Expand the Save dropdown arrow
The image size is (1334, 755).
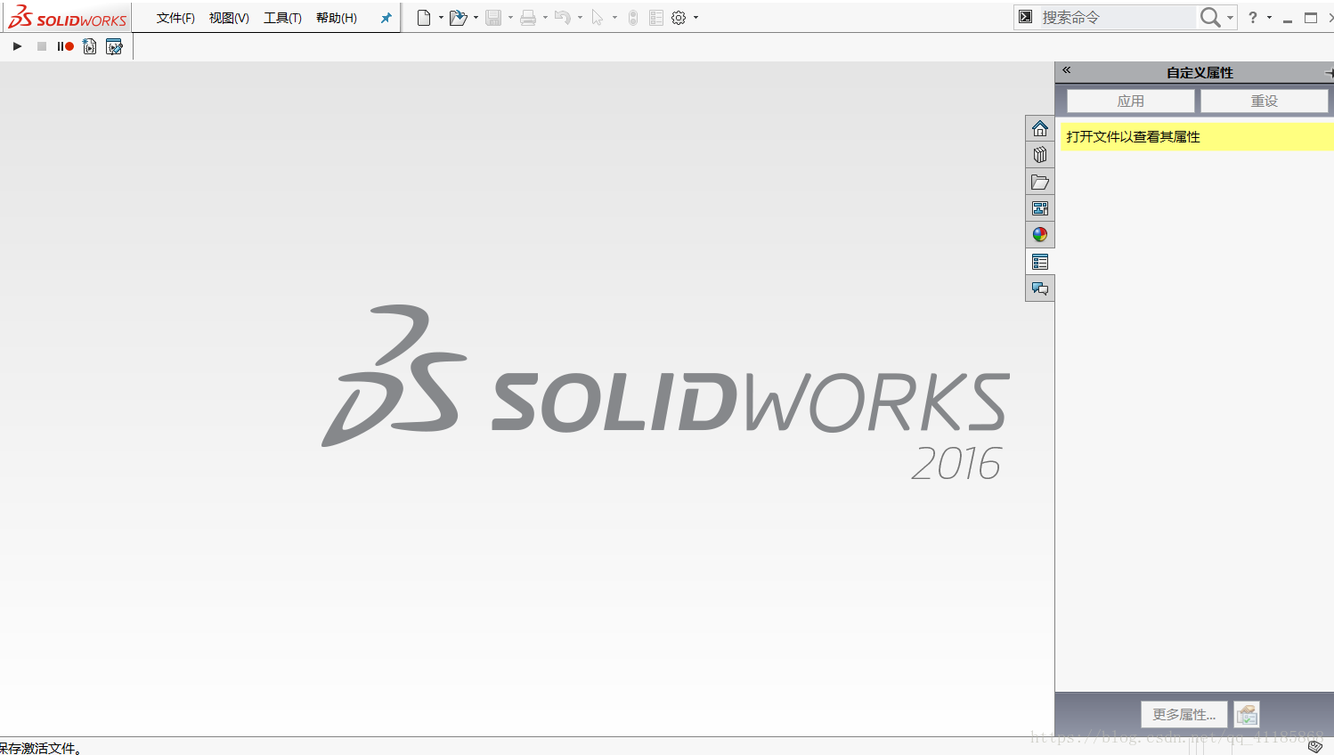coord(510,18)
